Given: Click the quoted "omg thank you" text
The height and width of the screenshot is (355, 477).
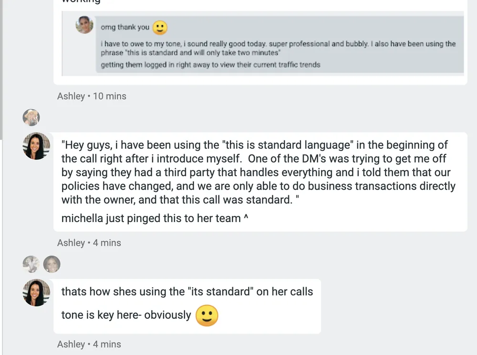Looking at the screenshot, I should pos(125,27).
